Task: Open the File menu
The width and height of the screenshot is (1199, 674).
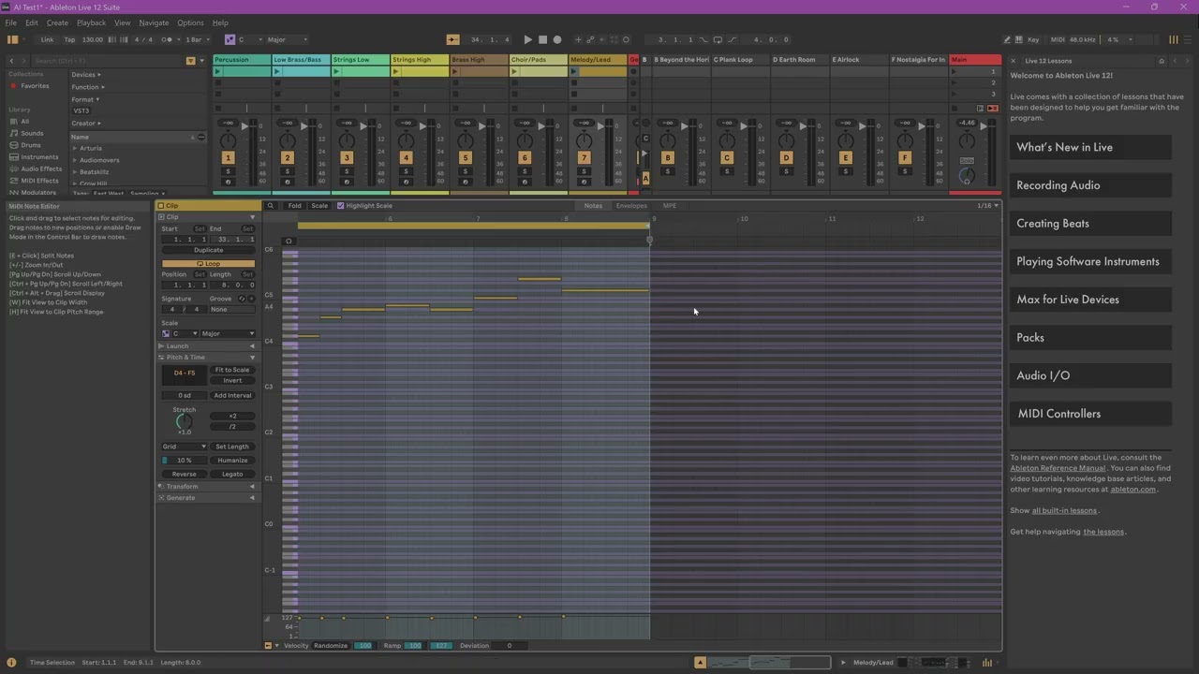Action: tap(11, 22)
